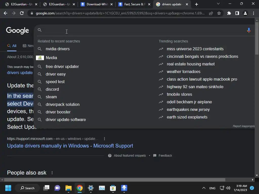Click the horizontal scrollbar thumb

(115, 180)
